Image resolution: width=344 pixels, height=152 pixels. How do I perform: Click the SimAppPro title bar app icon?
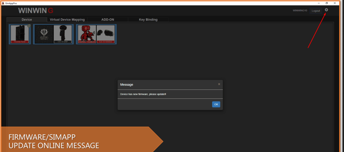pos(3,3)
